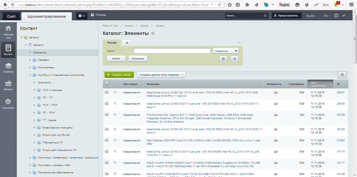
Task: Open the browser home icon
Action: tap(247, 5)
